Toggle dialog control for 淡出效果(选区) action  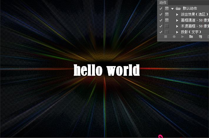click(x=167, y=14)
